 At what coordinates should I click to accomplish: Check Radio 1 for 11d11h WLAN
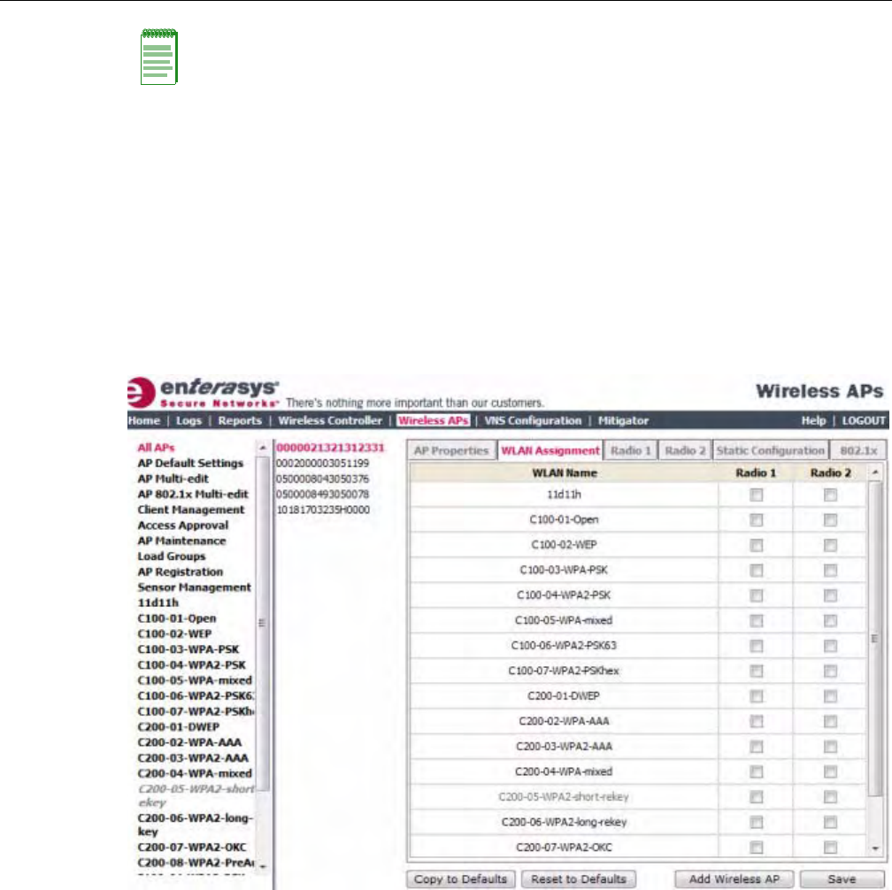(x=756, y=495)
